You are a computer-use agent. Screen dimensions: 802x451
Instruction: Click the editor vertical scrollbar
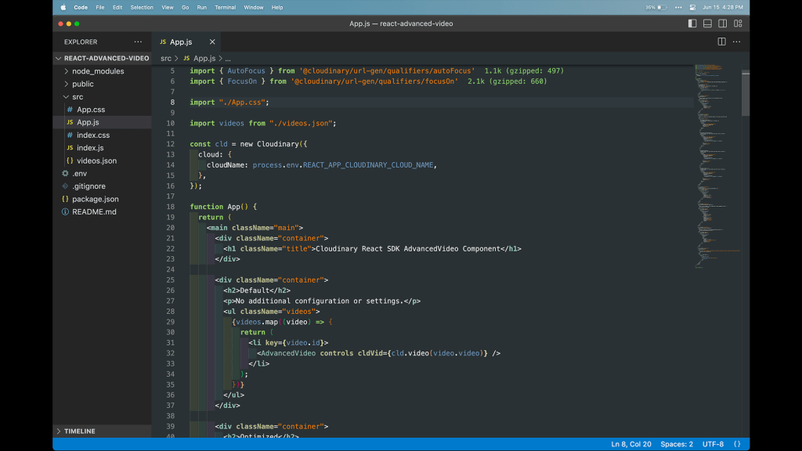click(x=746, y=92)
